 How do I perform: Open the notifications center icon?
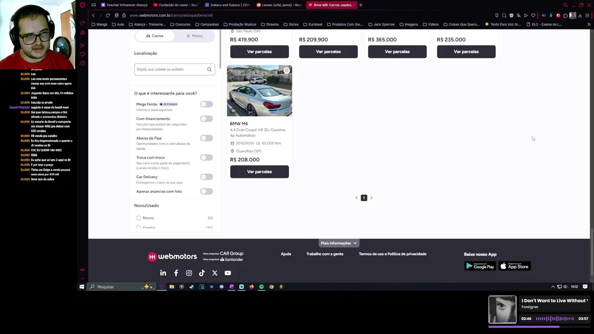(x=585, y=287)
